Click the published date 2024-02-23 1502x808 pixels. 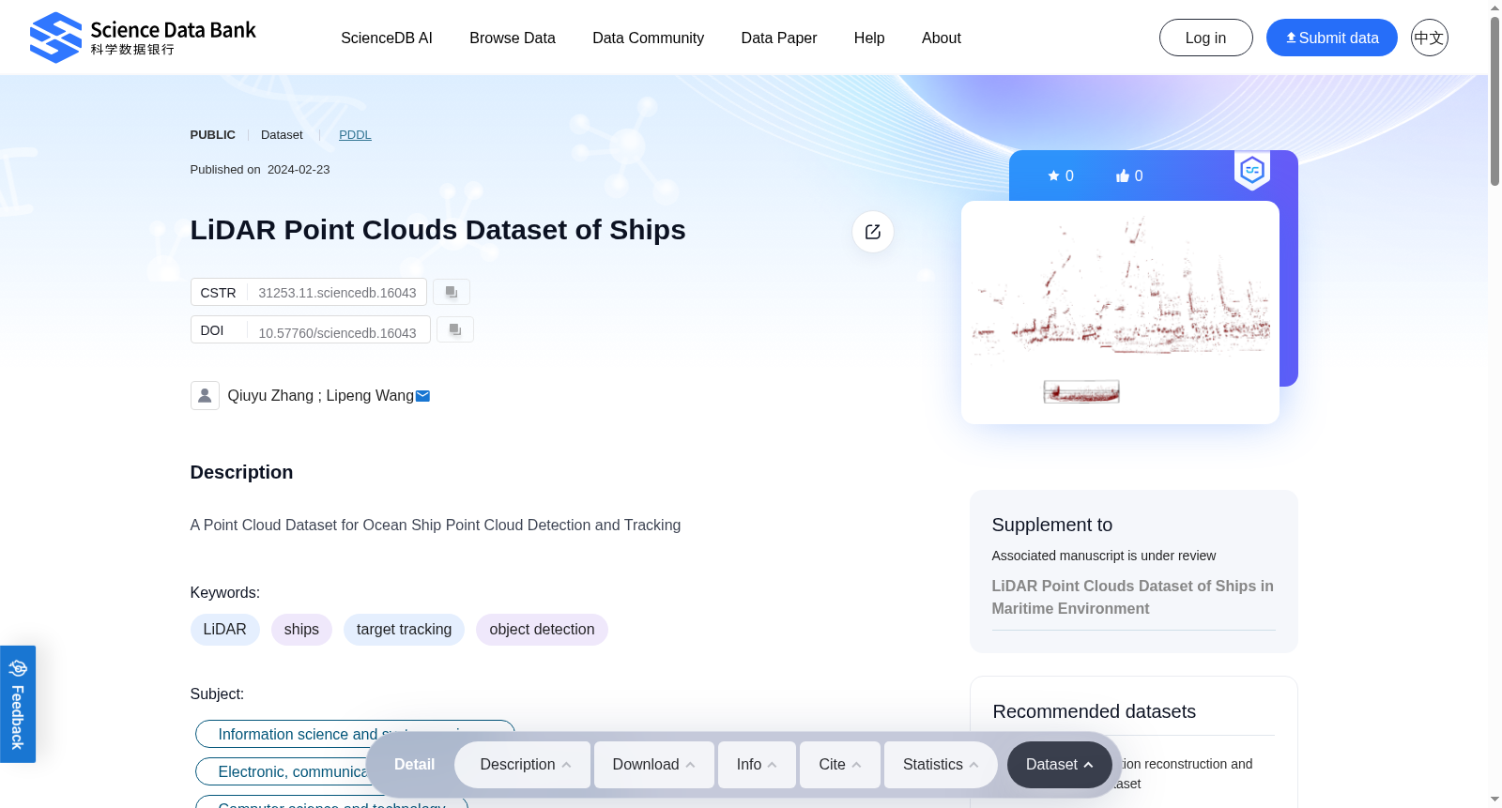coord(299,170)
